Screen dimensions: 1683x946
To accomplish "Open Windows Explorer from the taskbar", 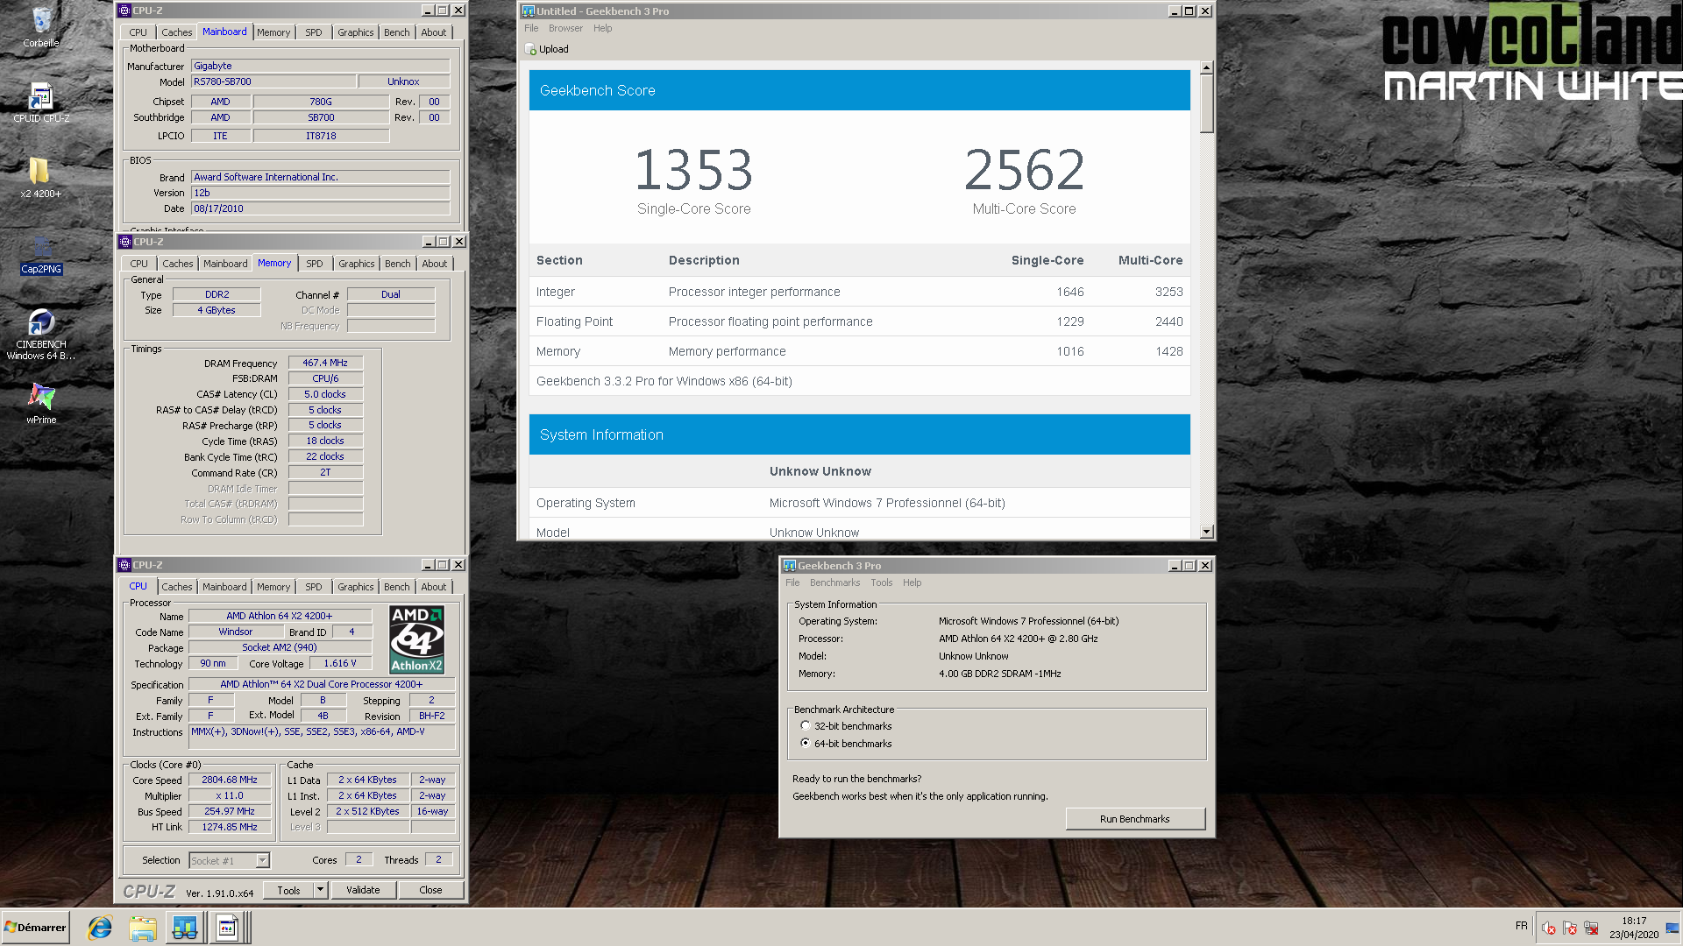I will [x=142, y=928].
